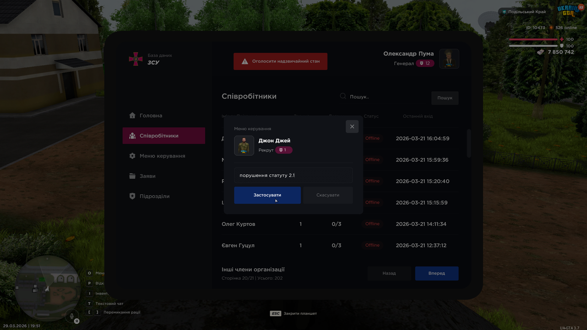The height and width of the screenshot is (330, 587).
Task: Click the 526 online counter
Action: point(563,28)
